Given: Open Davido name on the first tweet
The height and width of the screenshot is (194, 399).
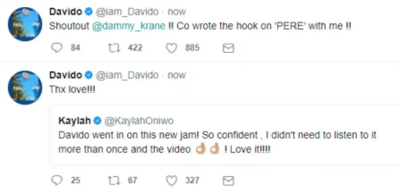Looking at the screenshot, I should click(64, 11).
